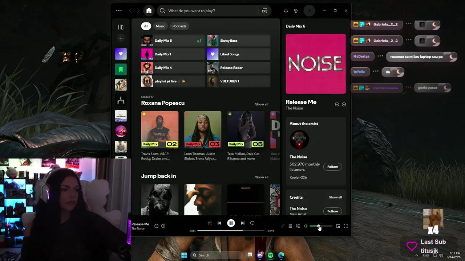Select the Music filter chip
Image resolution: width=465 pixels, height=261 pixels.
point(160,26)
